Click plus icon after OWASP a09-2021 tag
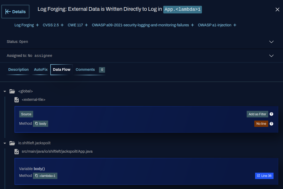This screenshot has height=189, width=283. tap(192, 25)
